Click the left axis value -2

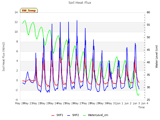tap(16, 90)
